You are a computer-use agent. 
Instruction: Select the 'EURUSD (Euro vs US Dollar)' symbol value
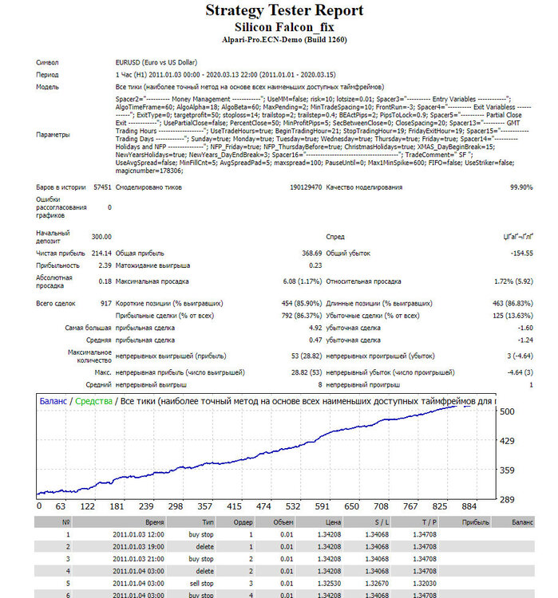[x=156, y=62]
